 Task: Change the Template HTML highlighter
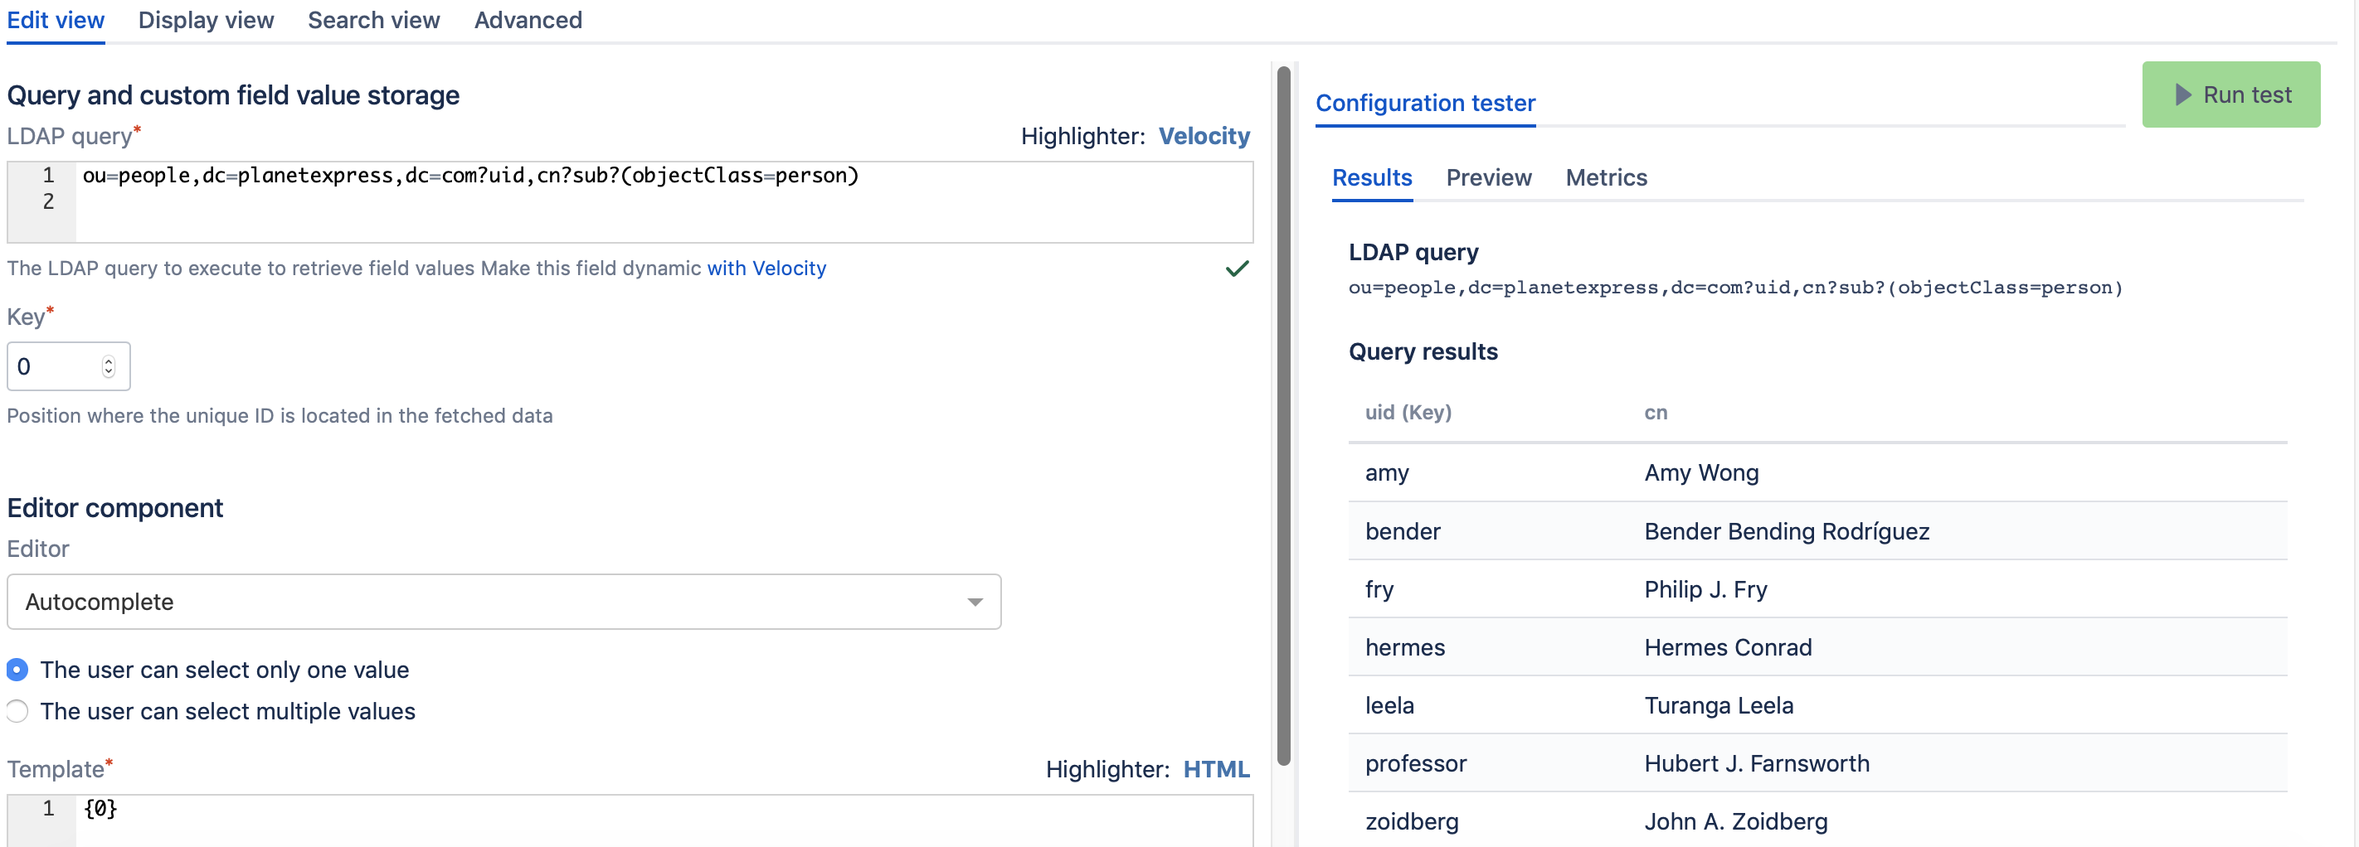click(1215, 769)
